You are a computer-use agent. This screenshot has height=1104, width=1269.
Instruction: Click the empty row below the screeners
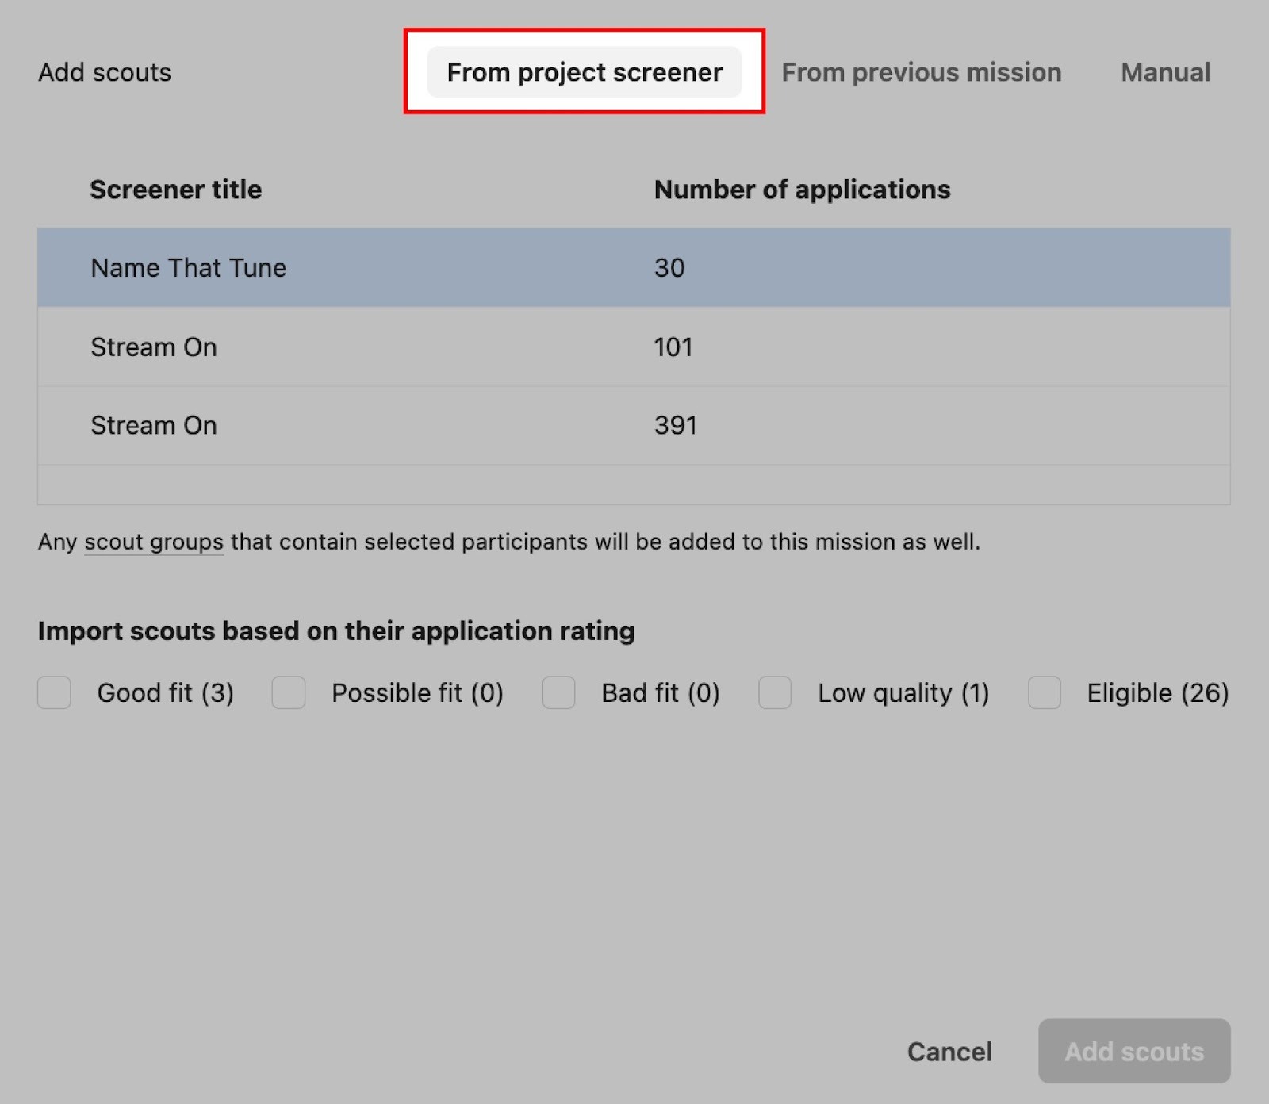click(x=633, y=485)
